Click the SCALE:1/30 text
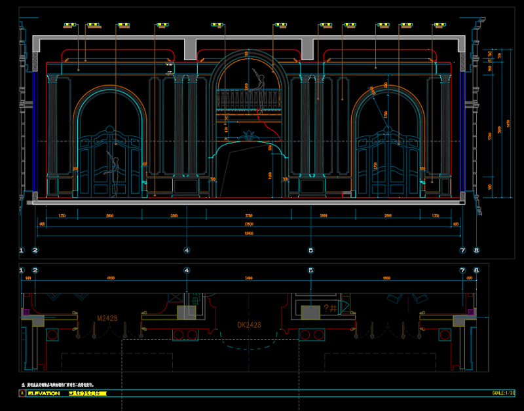Image resolution: width=524 pixels, height=411 pixels. coord(503,393)
